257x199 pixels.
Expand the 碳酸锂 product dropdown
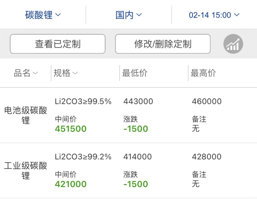coord(43,15)
